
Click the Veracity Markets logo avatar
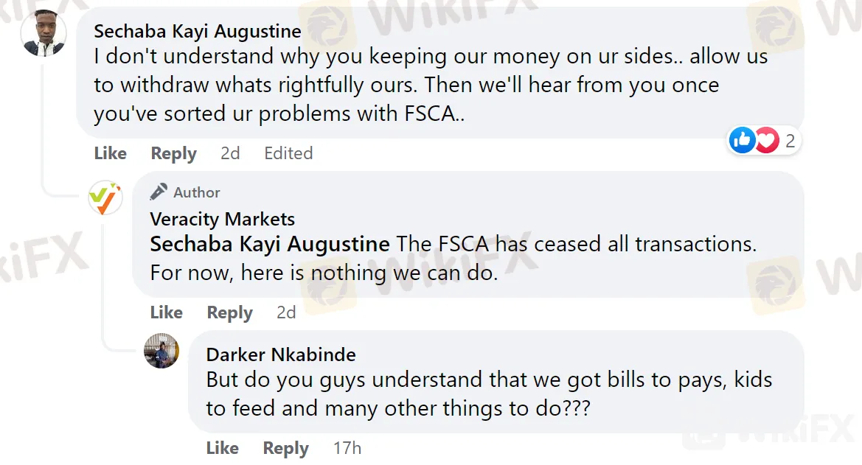coord(105,198)
